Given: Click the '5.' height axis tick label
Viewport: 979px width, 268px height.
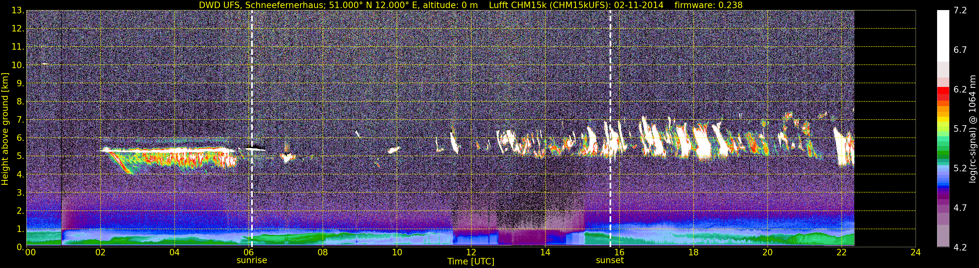Looking at the screenshot, I should click(20, 156).
